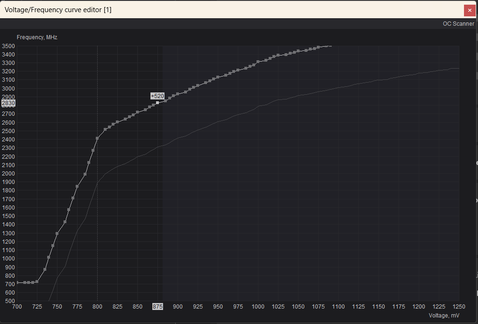Click the 'Voltage, mV' axis label
The image size is (478, 324).
tap(444, 316)
